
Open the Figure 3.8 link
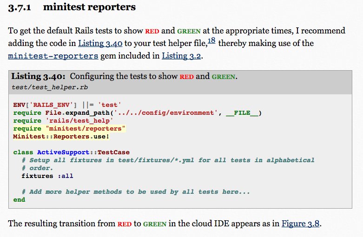pos(301,224)
